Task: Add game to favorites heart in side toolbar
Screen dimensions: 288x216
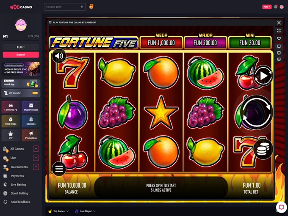Action: [279, 38]
